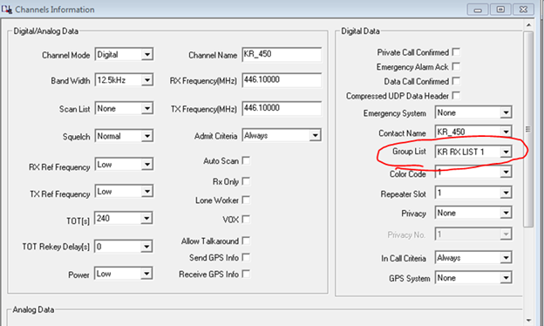Screen dimensions: 544x326
Task: Open the Privacy dropdown
Action: coord(506,213)
